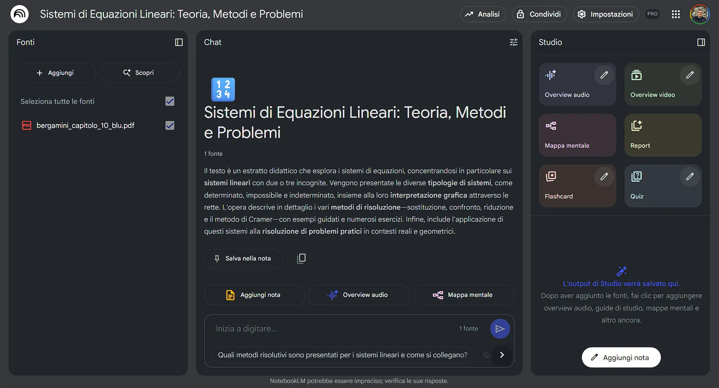Open user account avatar

(x=700, y=14)
